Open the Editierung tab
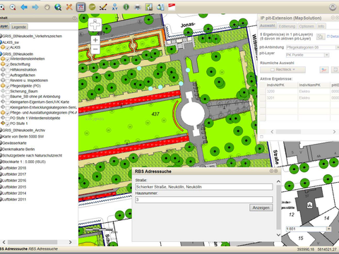Image resolution: width=339 pixels, height=254 pixels. pos(287,26)
